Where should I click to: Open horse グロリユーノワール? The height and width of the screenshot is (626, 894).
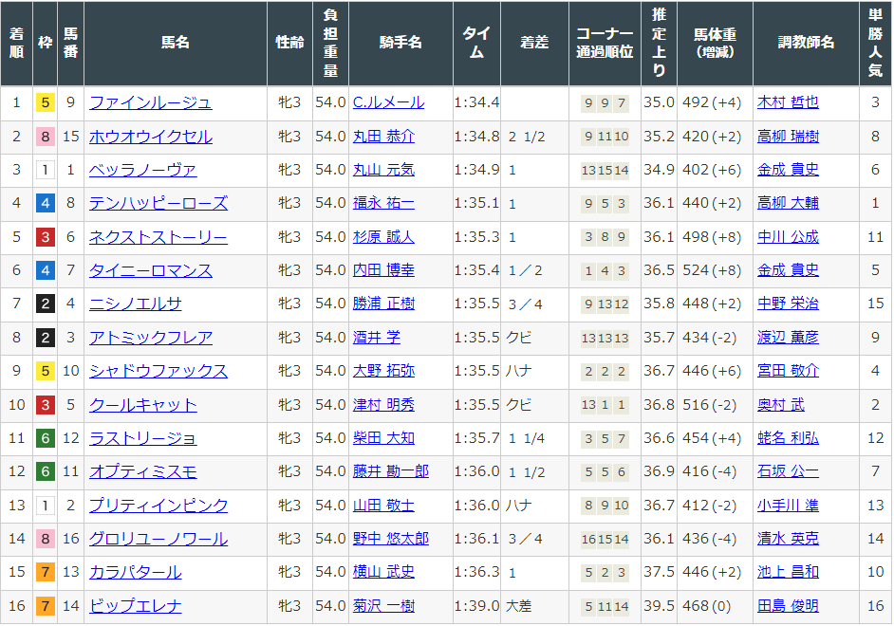point(158,539)
